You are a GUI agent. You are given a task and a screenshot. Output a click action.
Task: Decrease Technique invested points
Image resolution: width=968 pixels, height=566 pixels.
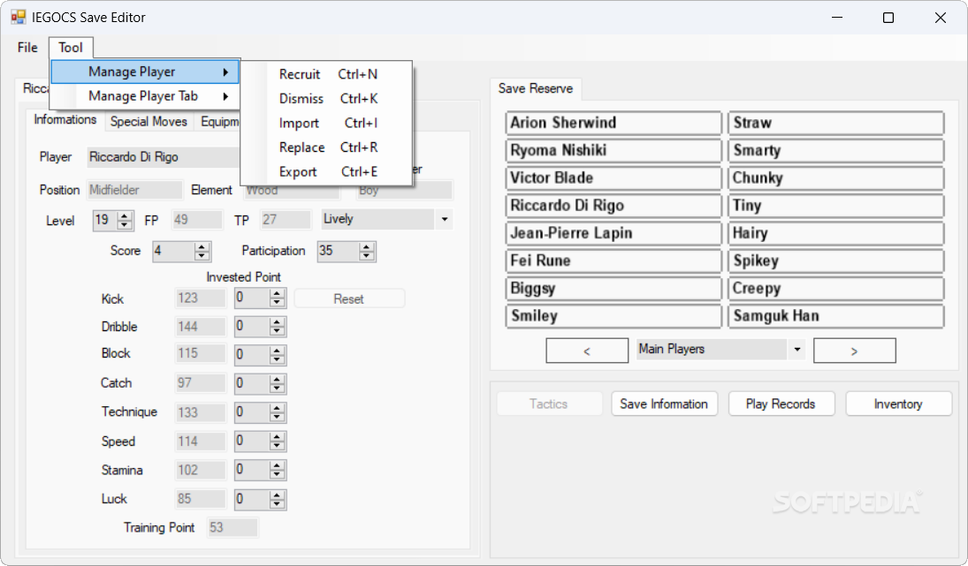(278, 417)
